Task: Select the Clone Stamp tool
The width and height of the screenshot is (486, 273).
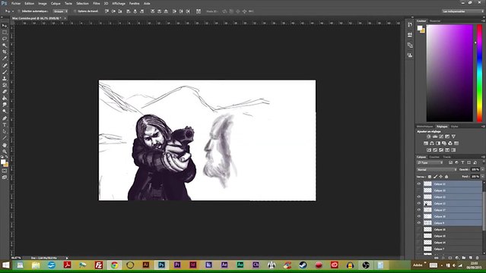Action: pyautogui.click(x=5, y=78)
